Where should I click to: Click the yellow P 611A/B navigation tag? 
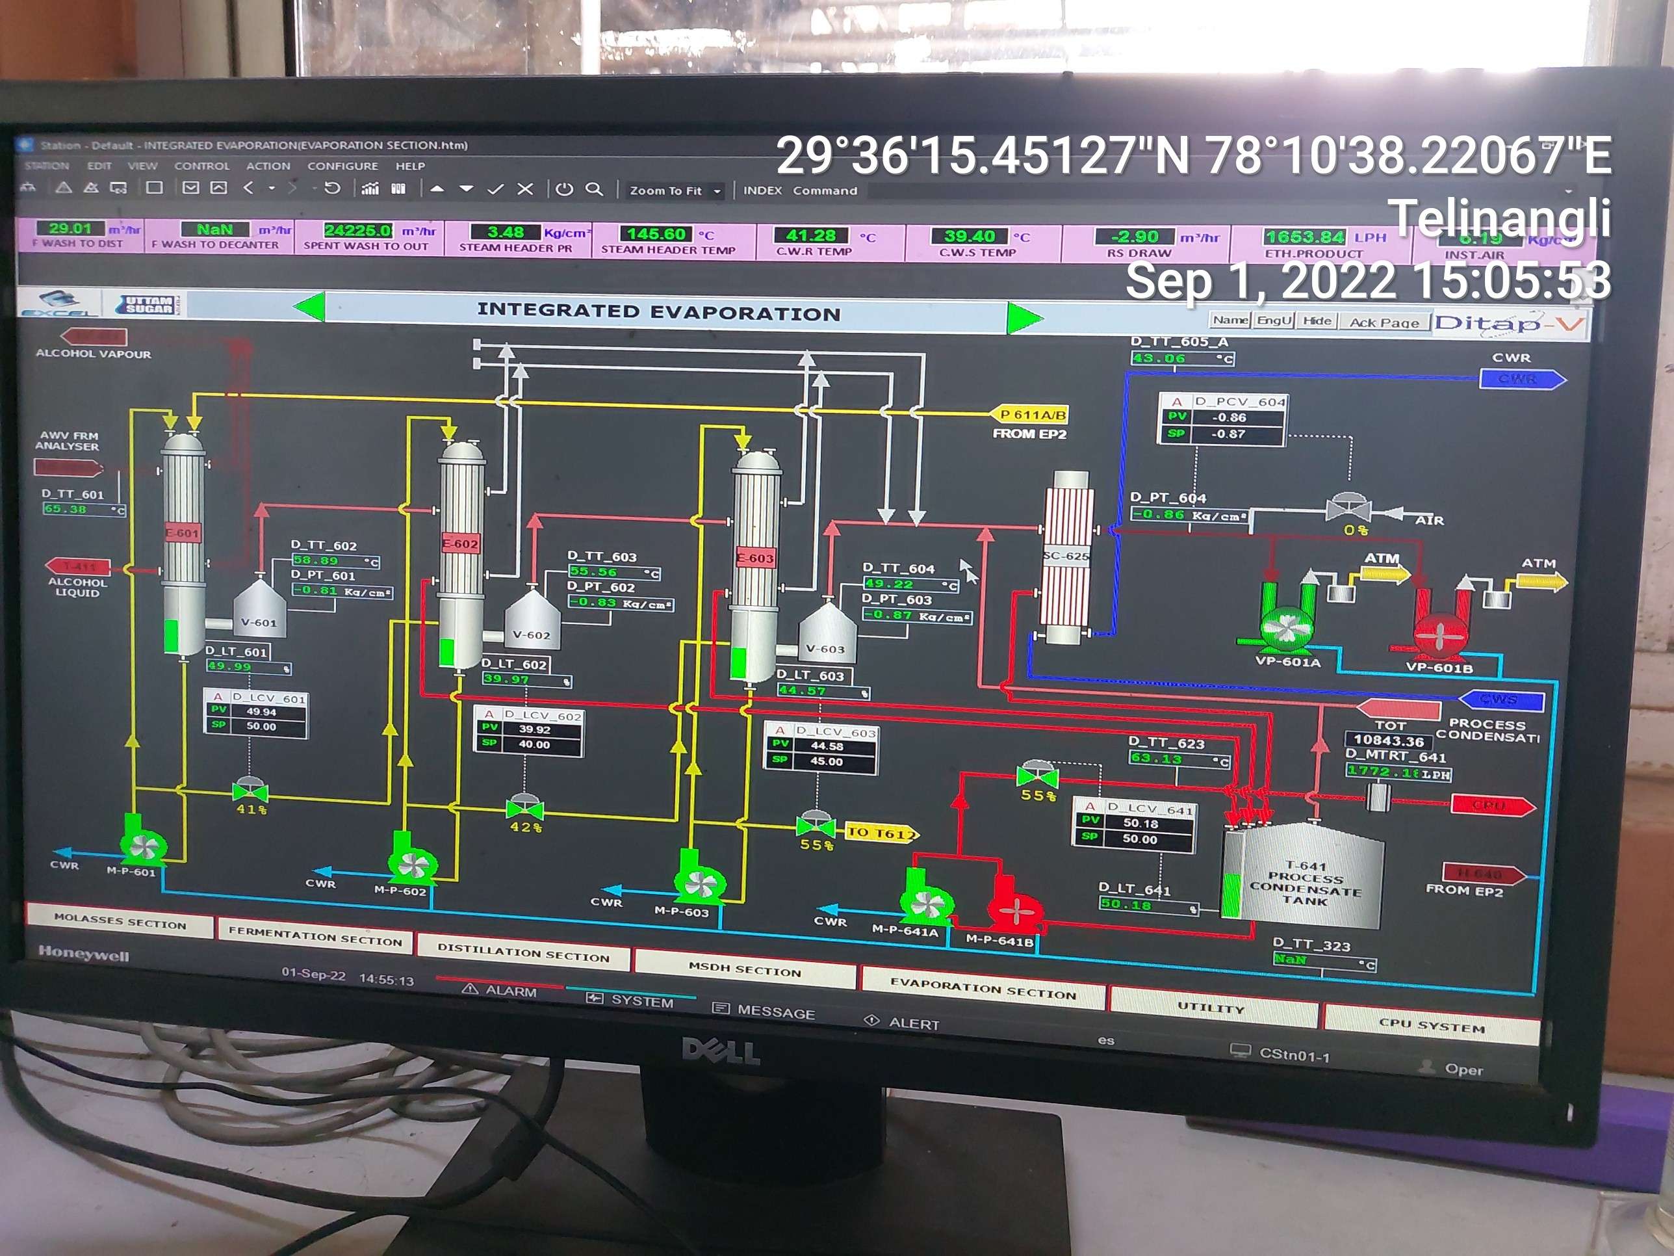click(1031, 414)
